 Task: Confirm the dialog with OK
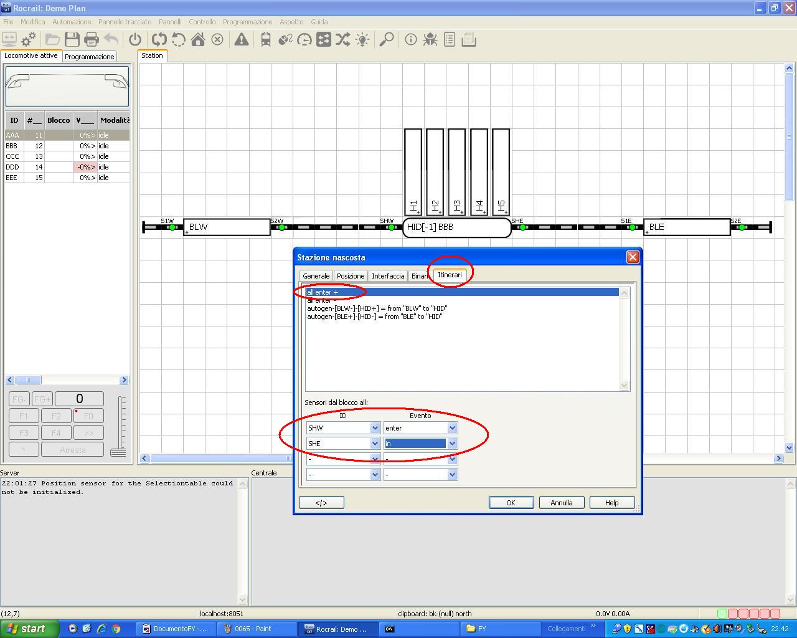point(511,503)
